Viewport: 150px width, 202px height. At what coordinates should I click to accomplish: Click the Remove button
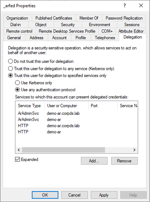pyautogui.click(x=124, y=161)
